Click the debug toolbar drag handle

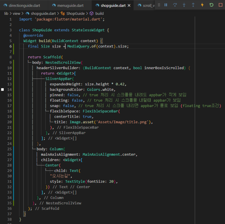(x=159, y=5)
